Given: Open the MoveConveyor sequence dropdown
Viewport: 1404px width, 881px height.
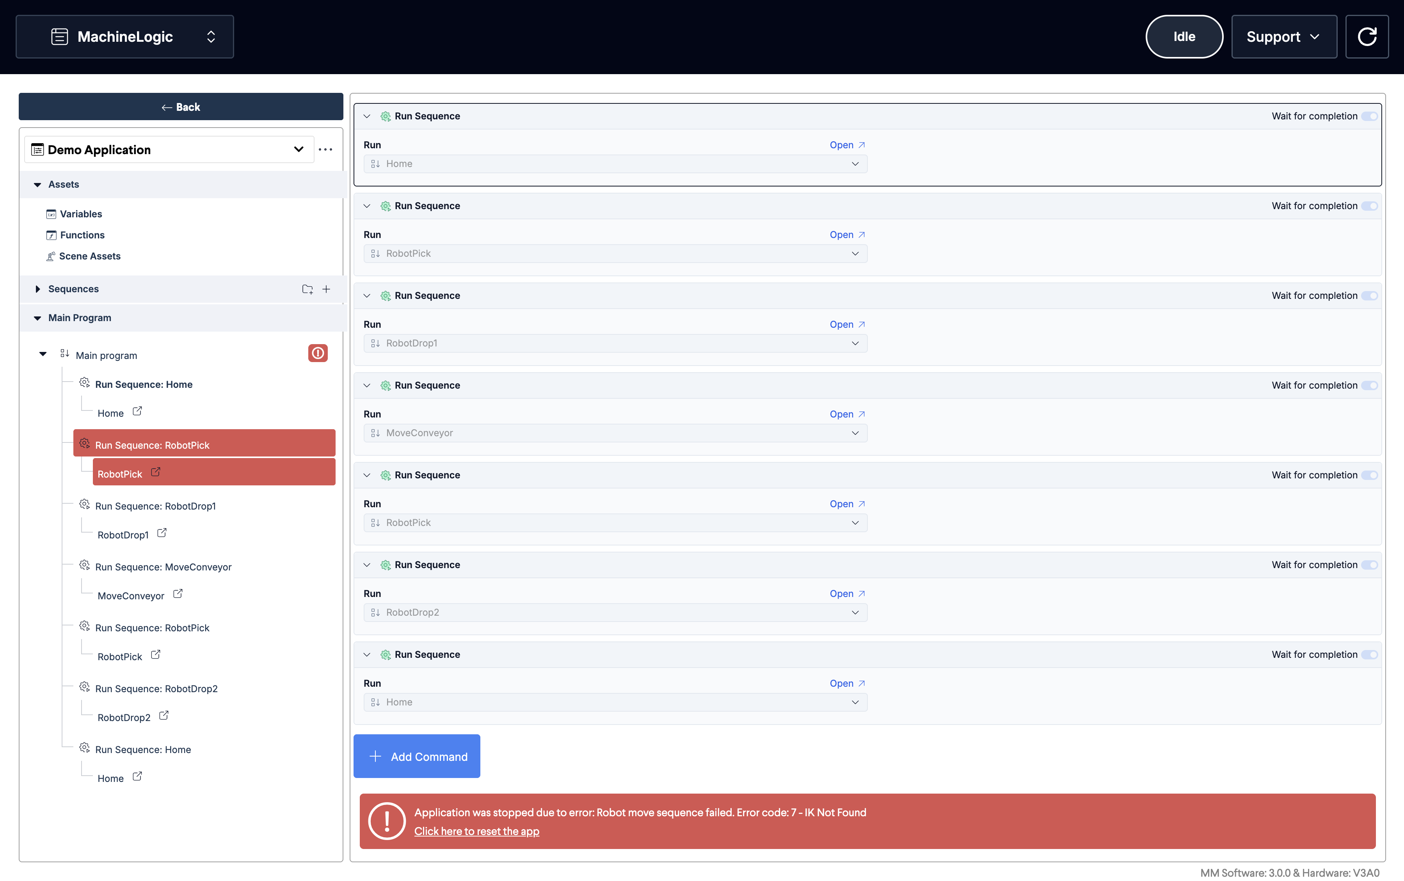Looking at the screenshot, I should pyautogui.click(x=615, y=433).
